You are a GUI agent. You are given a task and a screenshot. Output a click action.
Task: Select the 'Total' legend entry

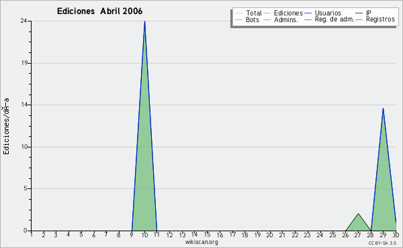coord(253,13)
